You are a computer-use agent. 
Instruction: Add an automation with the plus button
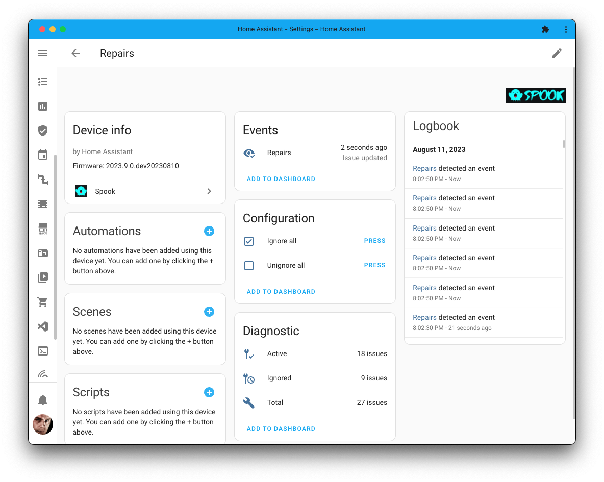coord(209,231)
